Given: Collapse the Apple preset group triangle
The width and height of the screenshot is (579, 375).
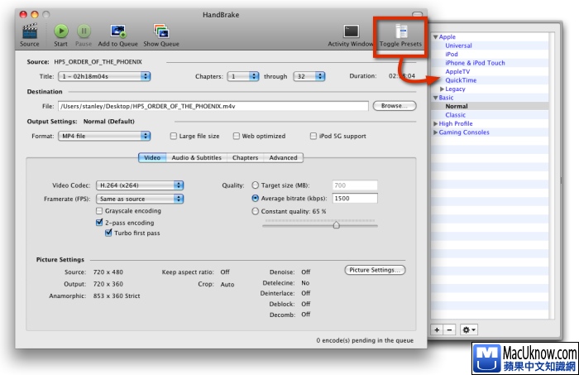Looking at the screenshot, I should coord(436,37).
